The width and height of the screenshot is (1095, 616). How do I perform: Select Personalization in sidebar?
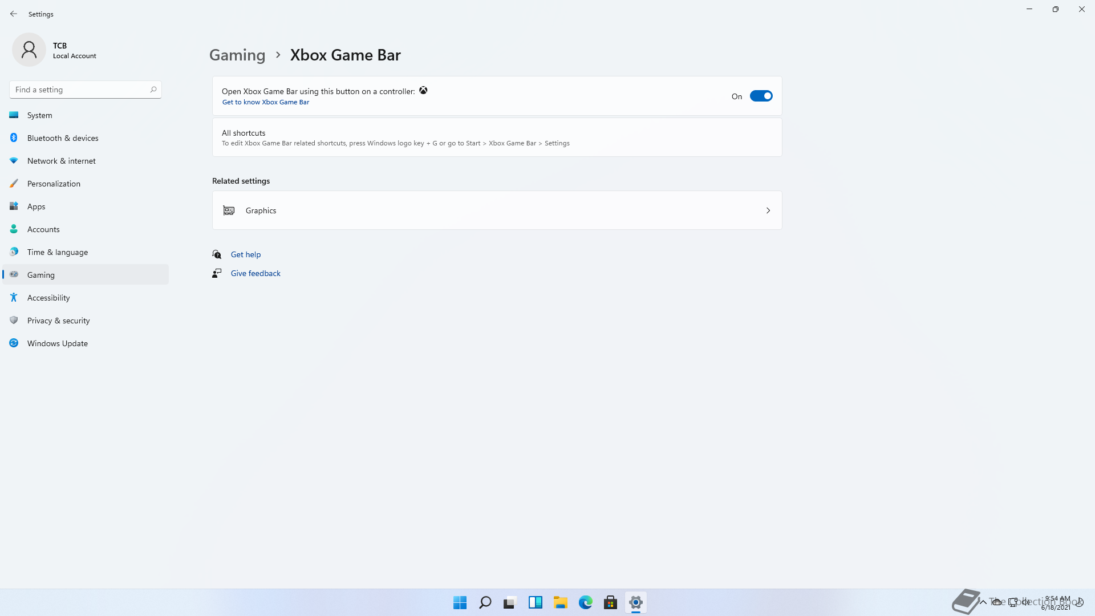click(86, 184)
